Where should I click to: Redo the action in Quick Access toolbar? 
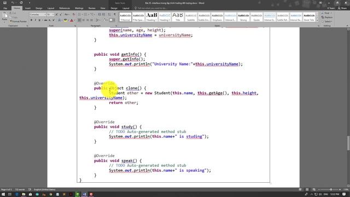[x=21, y=3]
